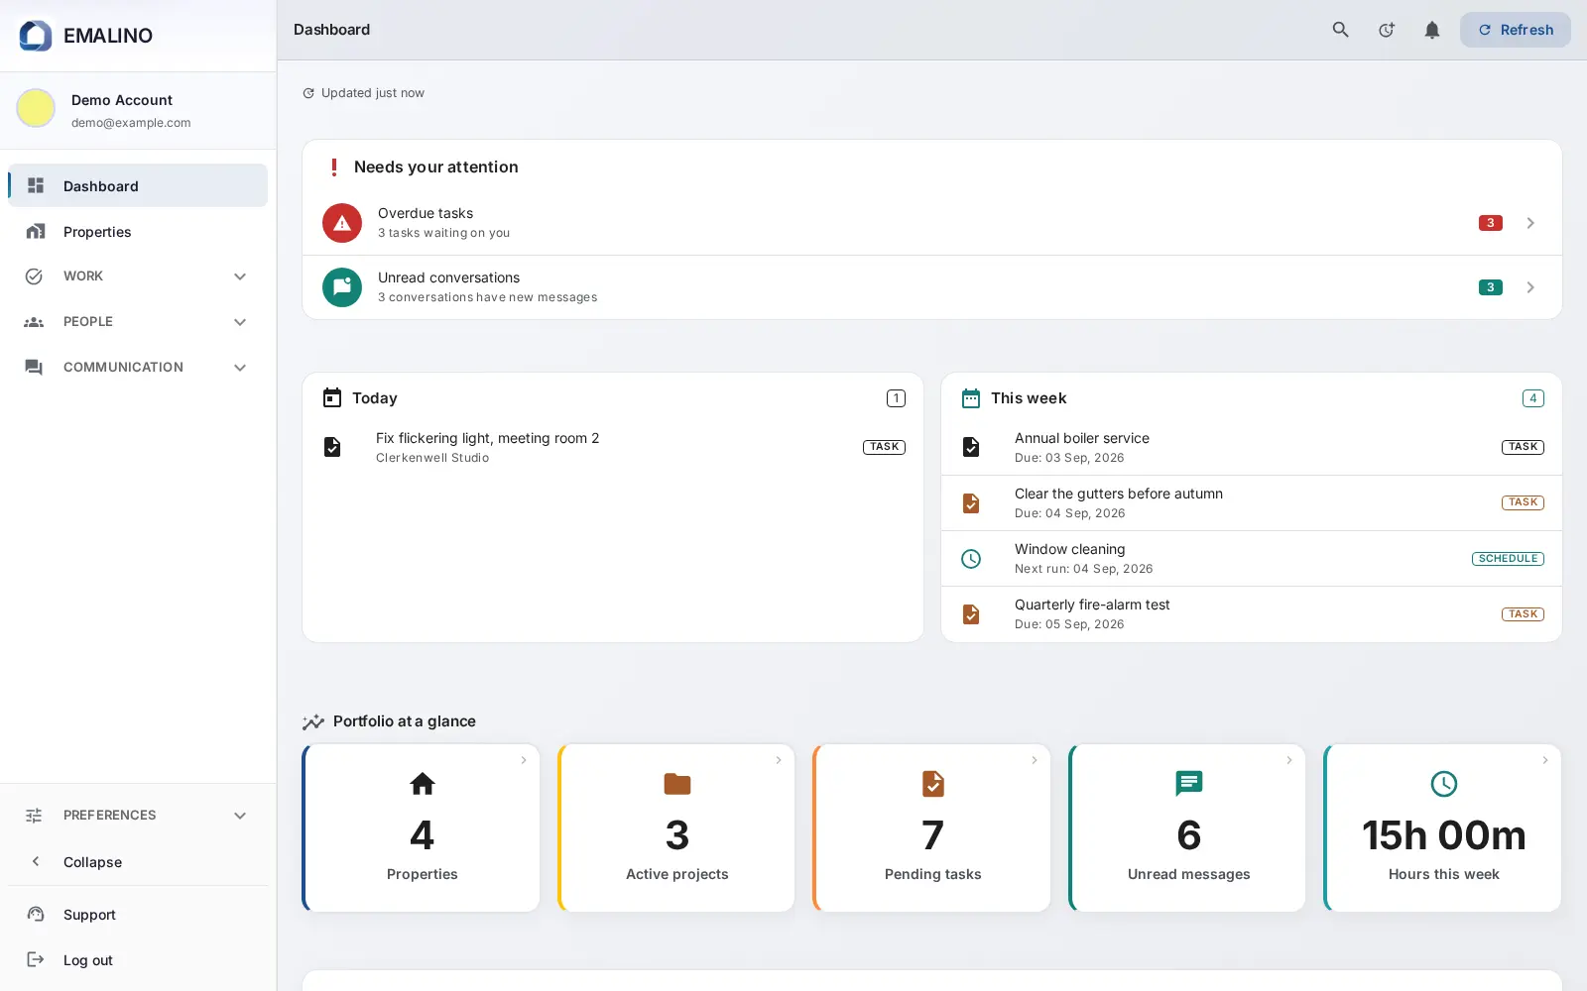Viewport: 1587px width, 991px height.
Task: Click the clock icon on Hours this week card
Action: (1444, 784)
